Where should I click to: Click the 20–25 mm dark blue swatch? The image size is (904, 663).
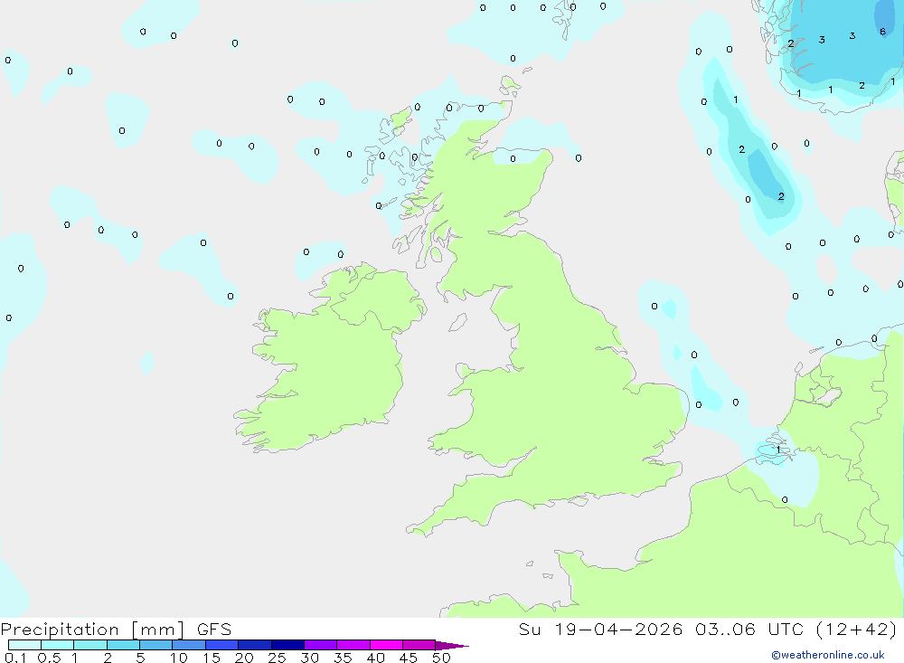click(255, 645)
